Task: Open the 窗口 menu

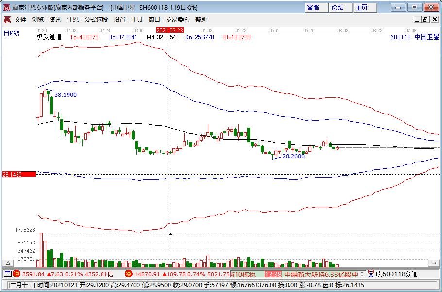Action: (x=154, y=20)
